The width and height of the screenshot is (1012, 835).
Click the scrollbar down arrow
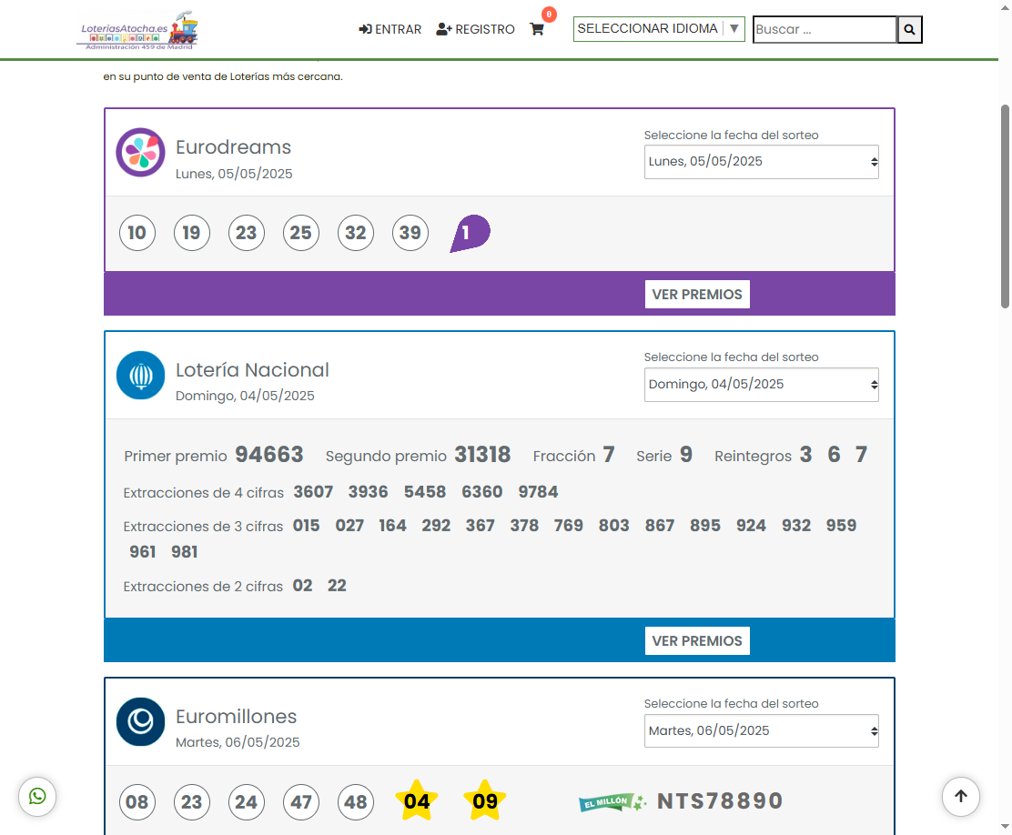point(1005,826)
